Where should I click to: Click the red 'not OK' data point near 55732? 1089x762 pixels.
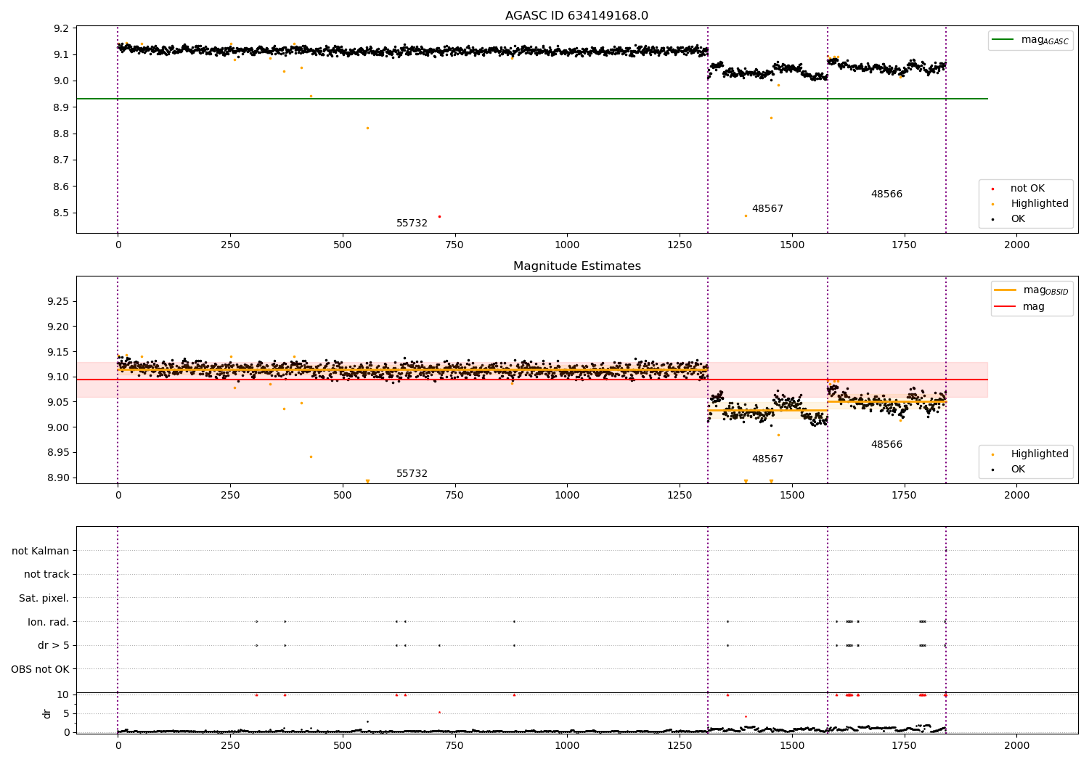pyautogui.click(x=439, y=216)
